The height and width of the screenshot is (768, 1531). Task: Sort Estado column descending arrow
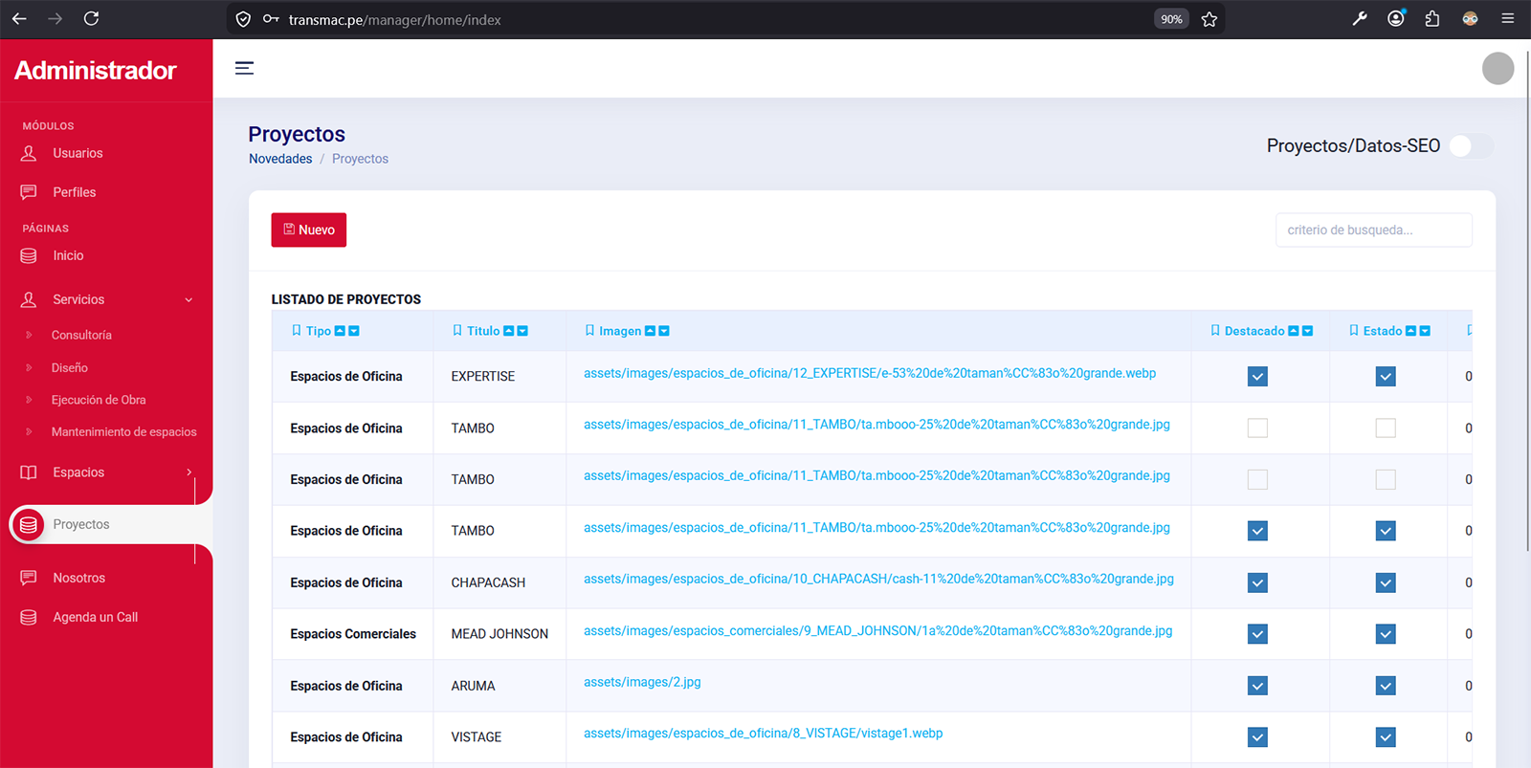coord(1425,331)
